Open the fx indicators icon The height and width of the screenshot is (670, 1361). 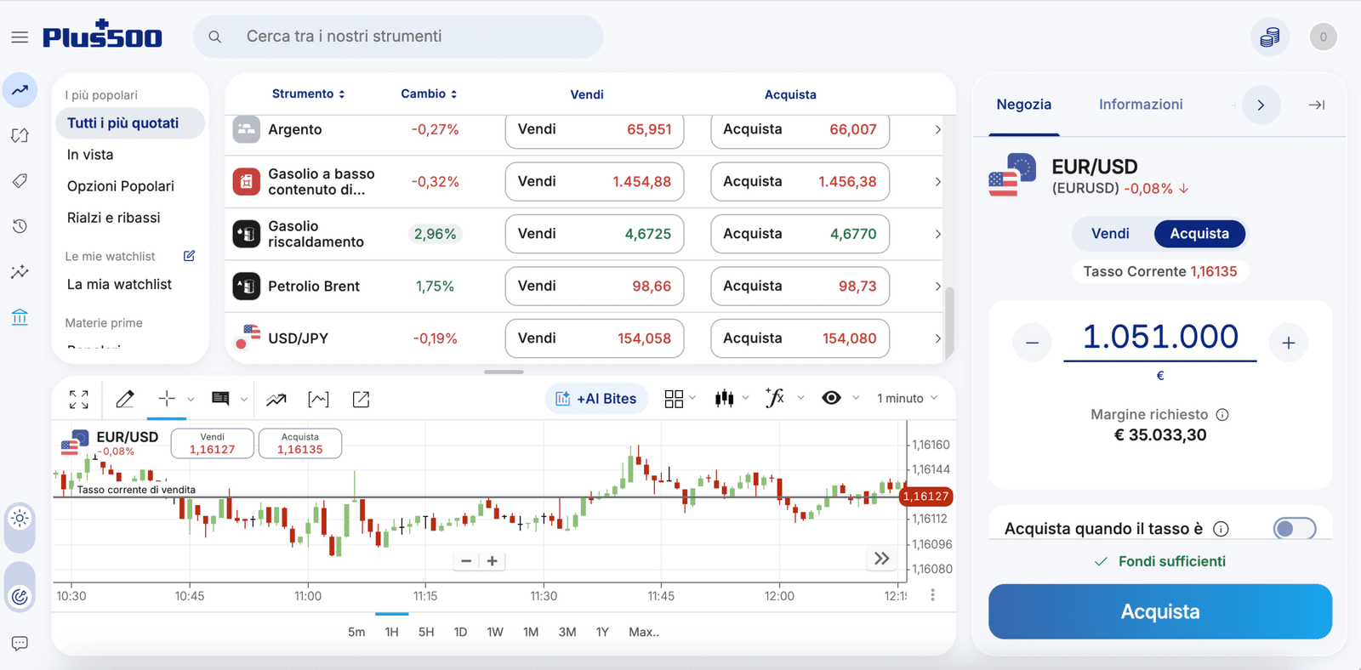(x=775, y=397)
